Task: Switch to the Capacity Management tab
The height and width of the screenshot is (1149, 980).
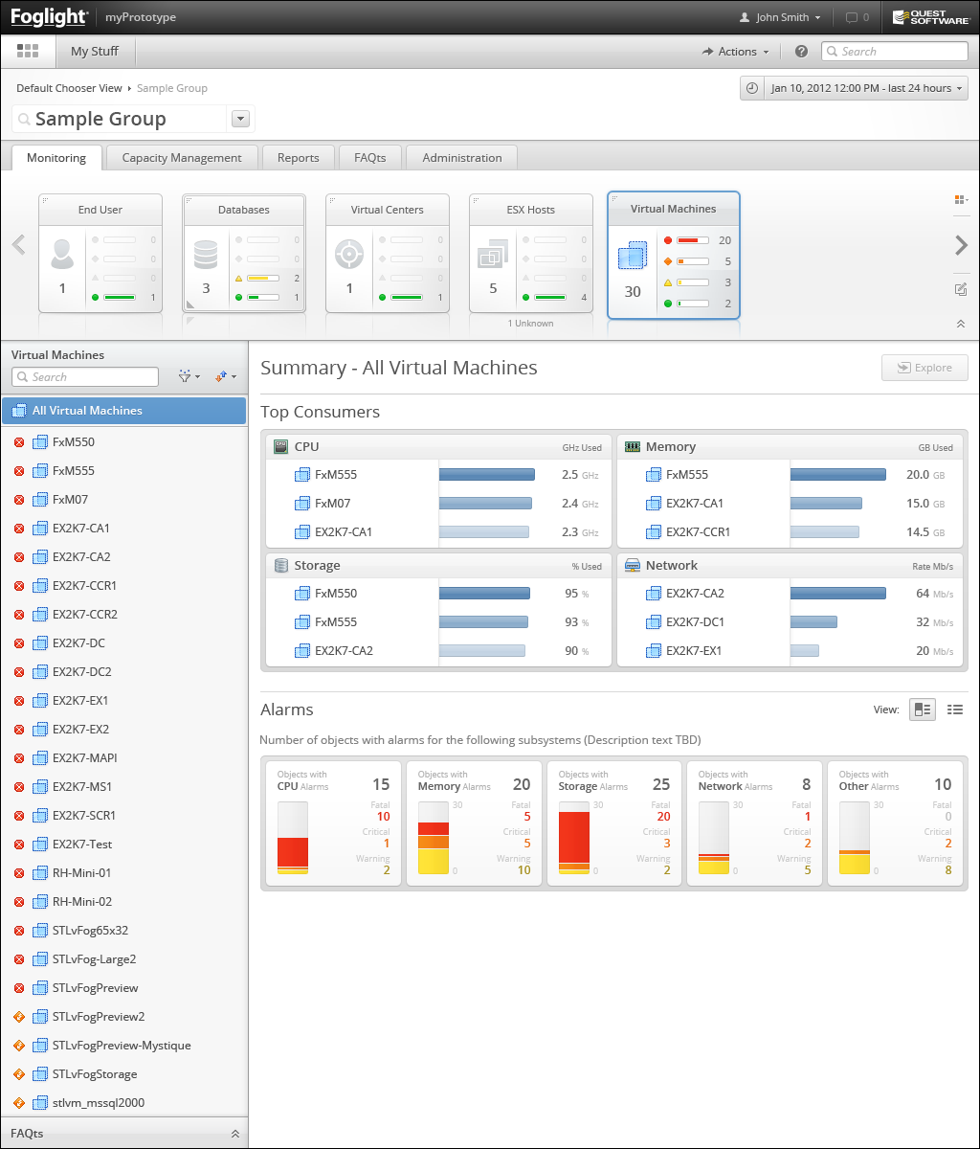Action: point(182,158)
